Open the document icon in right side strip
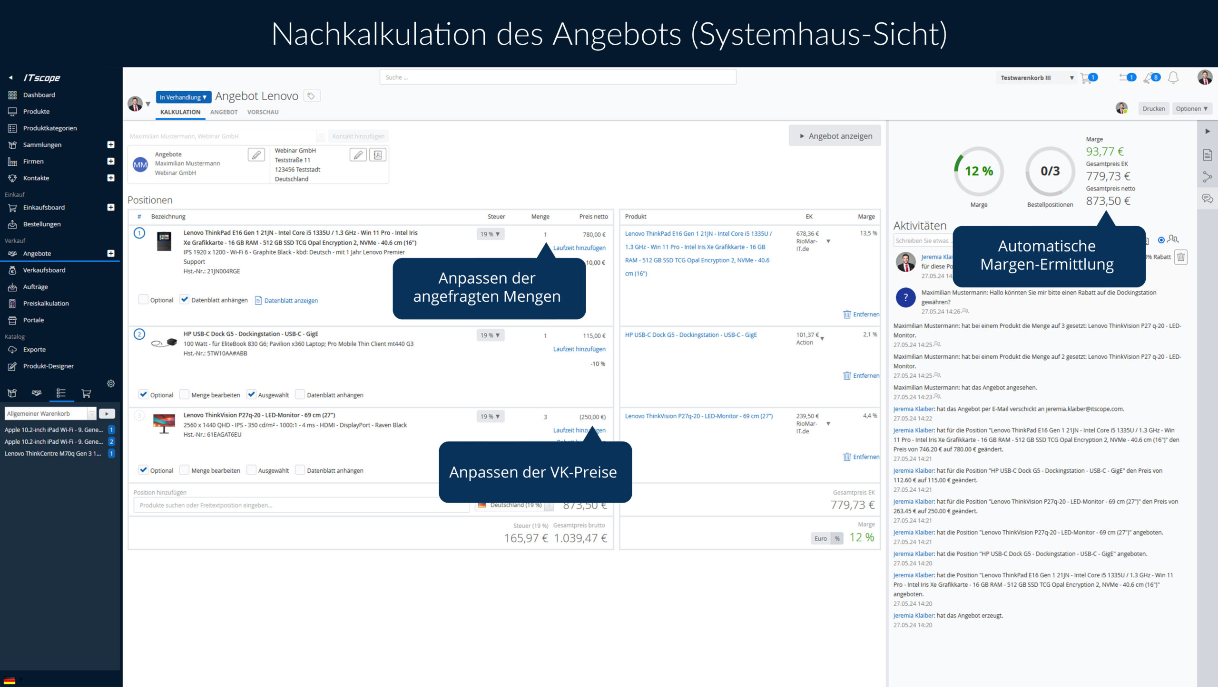Viewport: 1218px width, 687px height. tap(1207, 155)
